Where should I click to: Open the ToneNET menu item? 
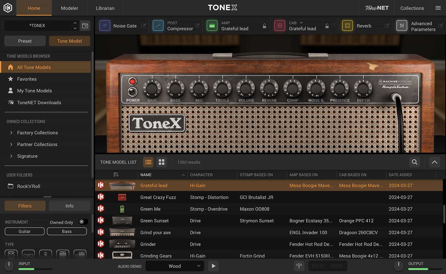click(x=376, y=8)
